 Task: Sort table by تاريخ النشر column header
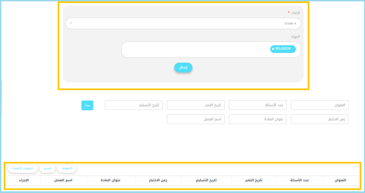(254, 180)
